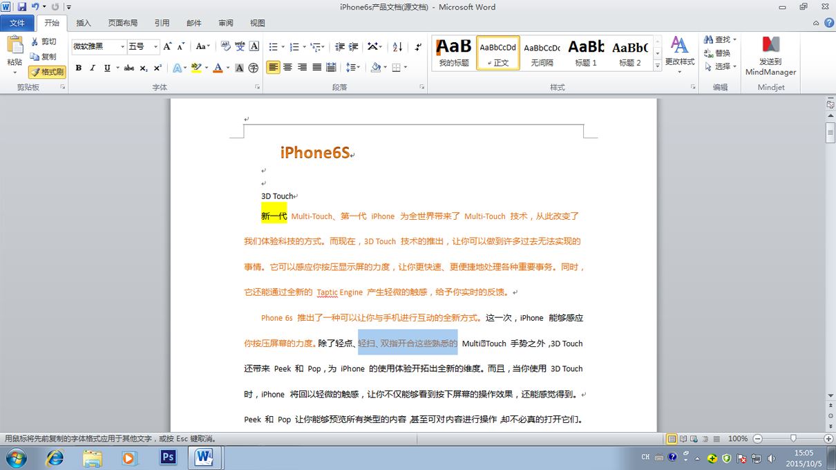This screenshot has height=470, width=836.
Task: Click the 查找 (Find) button
Action: click(x=720, y=39)
